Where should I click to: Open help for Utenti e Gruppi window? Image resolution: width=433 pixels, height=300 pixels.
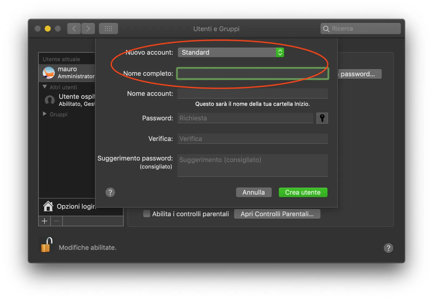(388, 248)
